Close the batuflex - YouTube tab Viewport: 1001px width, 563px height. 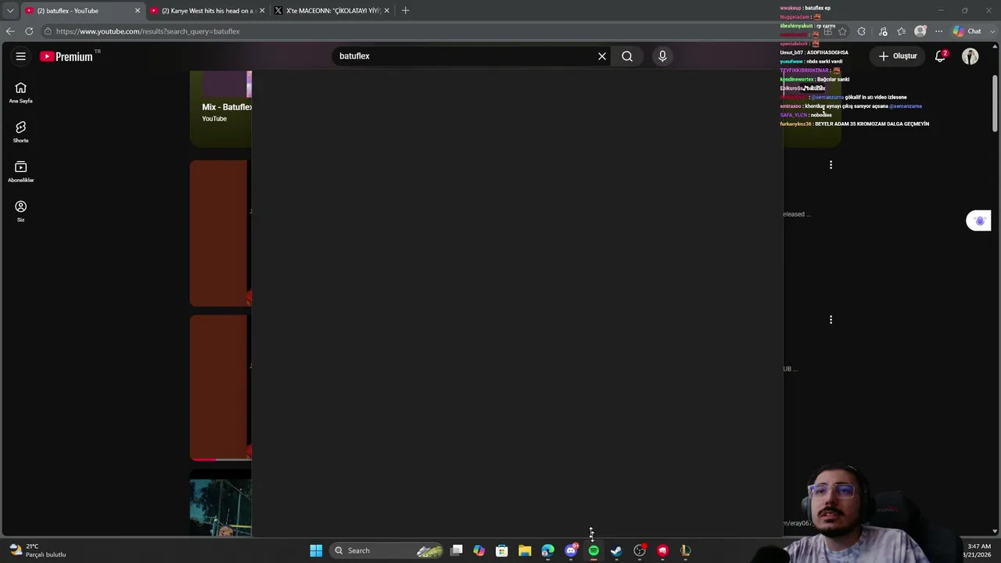point(138,11)
